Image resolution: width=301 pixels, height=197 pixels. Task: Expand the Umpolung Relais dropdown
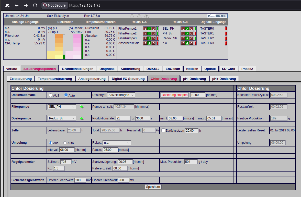117,143
